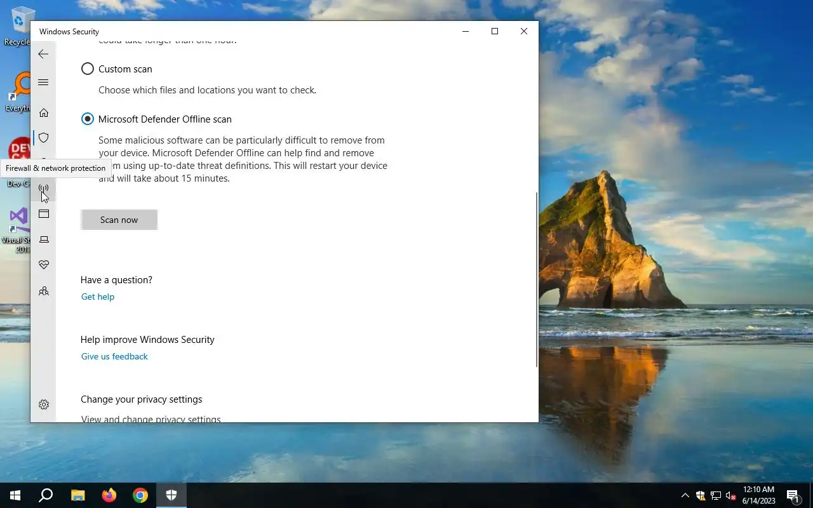The image size is (813, 508).
Task: Minimize the Windows Security window
Action: 466,31
